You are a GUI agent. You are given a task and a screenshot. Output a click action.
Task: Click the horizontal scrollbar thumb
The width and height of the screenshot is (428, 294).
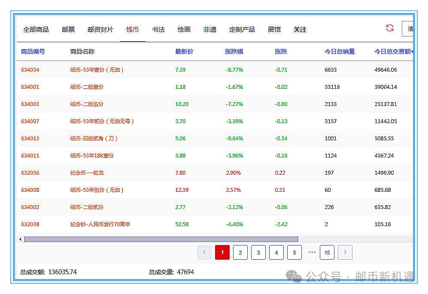click(161, 239)
